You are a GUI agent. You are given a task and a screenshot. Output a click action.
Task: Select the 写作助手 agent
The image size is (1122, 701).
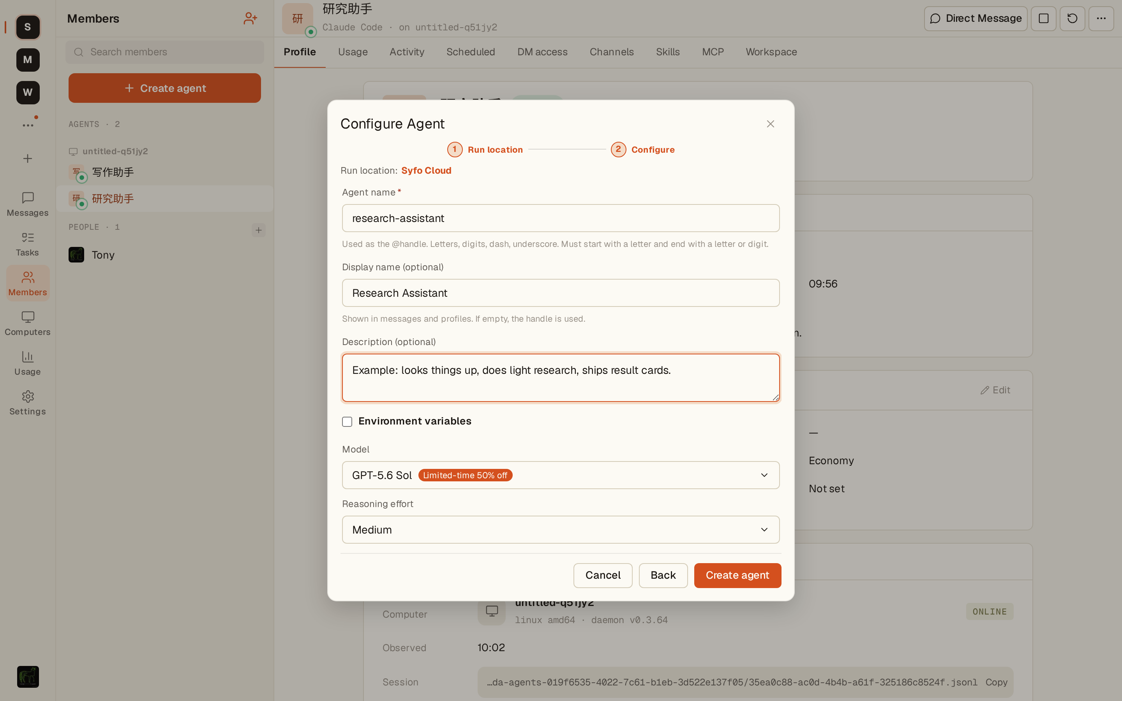(164, 173)
